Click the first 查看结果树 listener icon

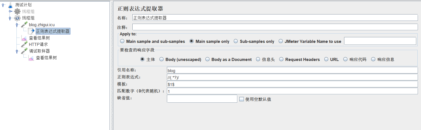point(24,38)
